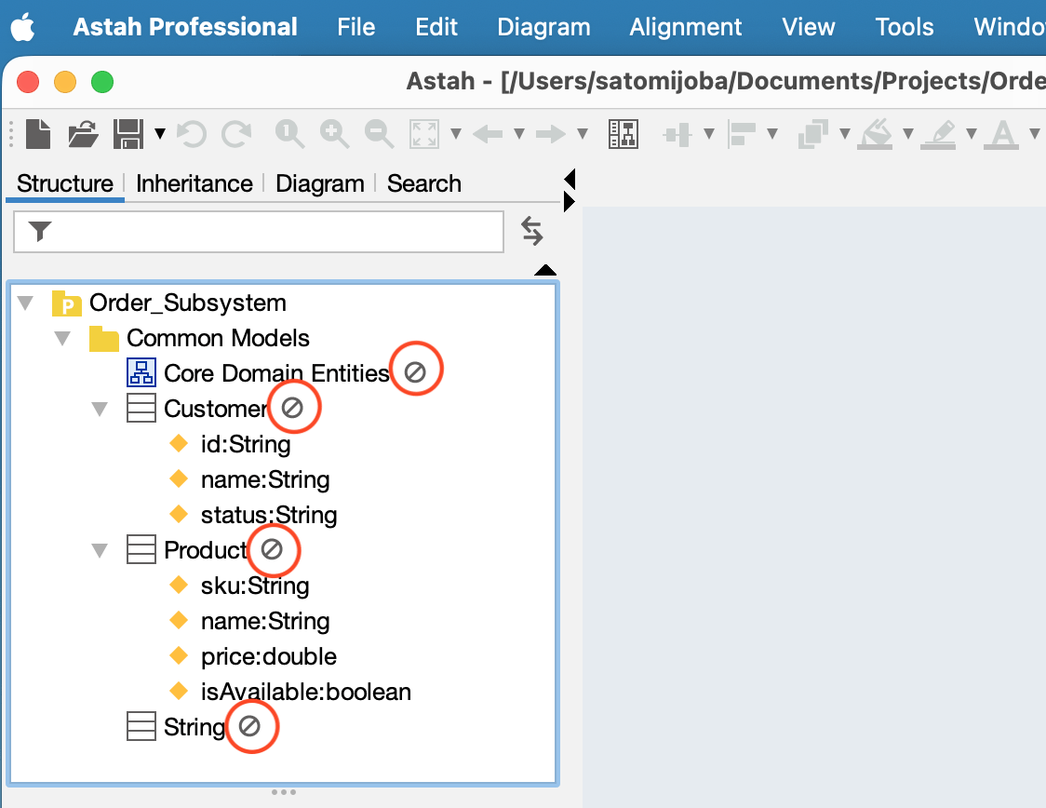
Task: Select the Customer entity
Action: (215, 409)
